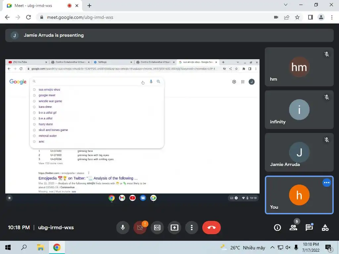
Task: Click the share page icon
Action: click(287, 17)
